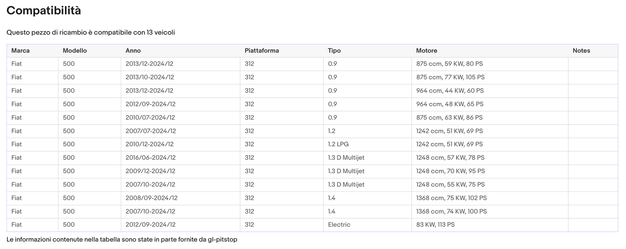Click the Notes column header
Image resolution: width=626 pixels, height=249 pixels.
(x=581, y=51)
